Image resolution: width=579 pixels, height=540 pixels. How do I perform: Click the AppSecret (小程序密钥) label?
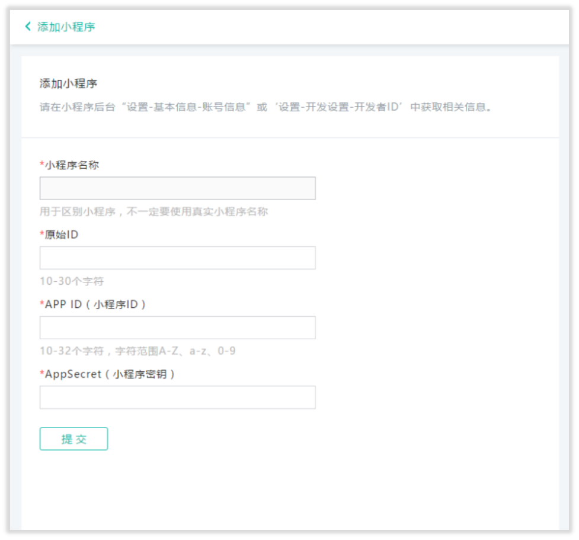point(110,375)
